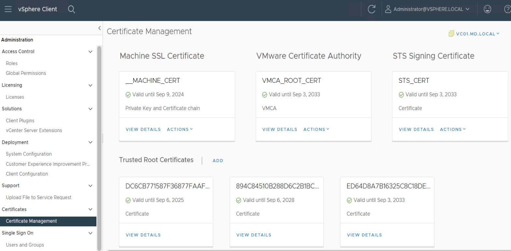511x251 pixels.
Task: Open Upload File to Service Request
Action: click(38, 197)
